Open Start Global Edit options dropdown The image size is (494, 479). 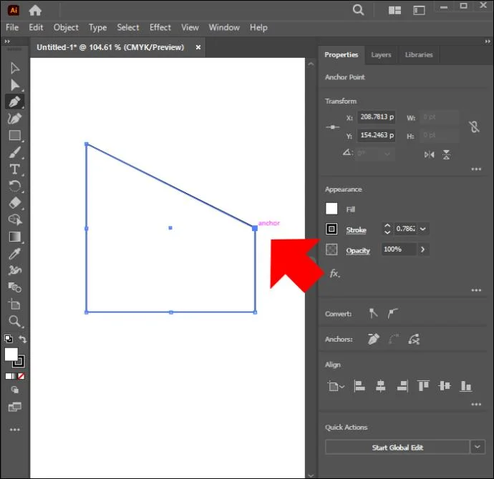[478, 447]
